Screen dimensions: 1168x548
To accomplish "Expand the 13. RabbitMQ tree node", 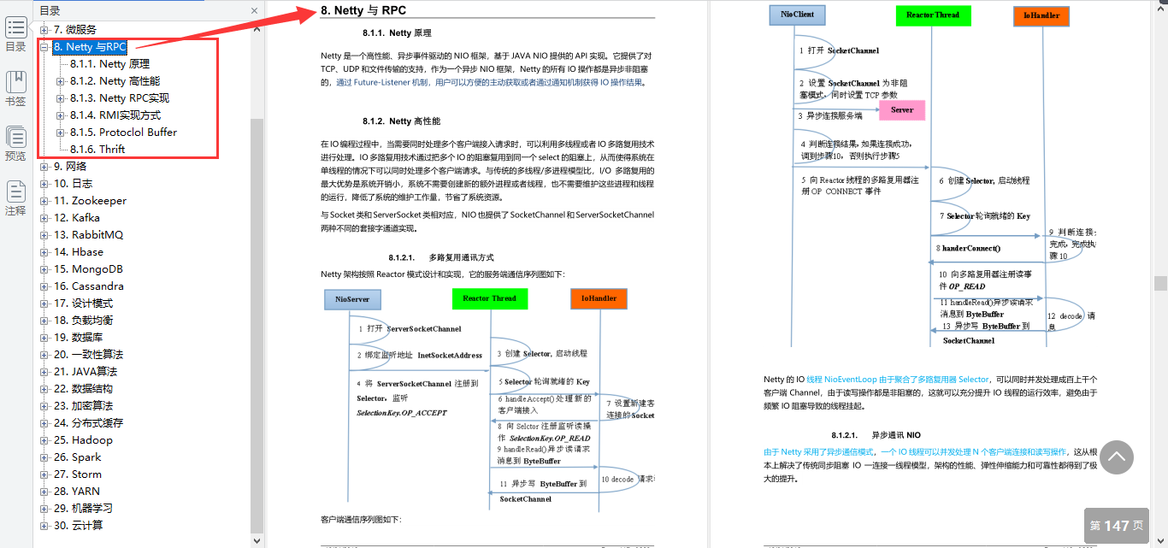I will (x=44, y=235).
